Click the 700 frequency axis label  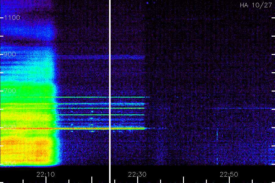(x=10, y=91)
